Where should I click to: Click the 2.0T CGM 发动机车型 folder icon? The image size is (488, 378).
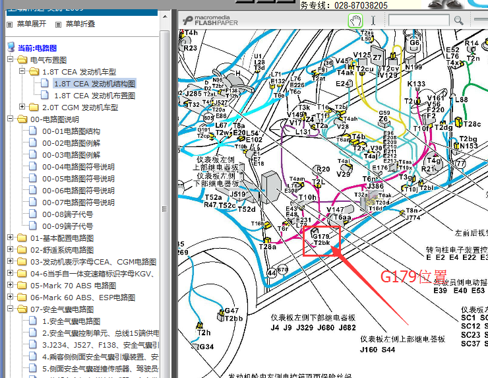click(x=34, y=108)
